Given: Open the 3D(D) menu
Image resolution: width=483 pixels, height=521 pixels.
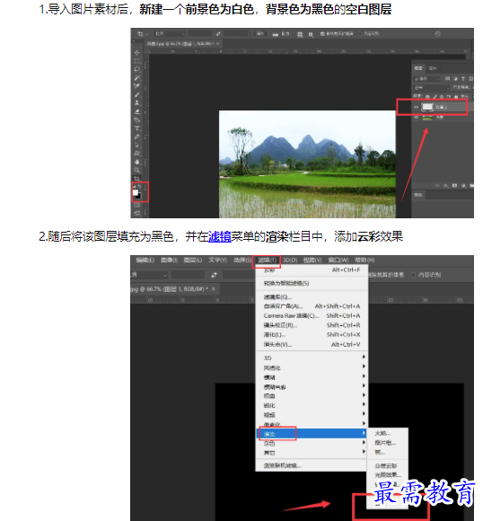Looking at the screenshot, I should click(x=290, y=260).
